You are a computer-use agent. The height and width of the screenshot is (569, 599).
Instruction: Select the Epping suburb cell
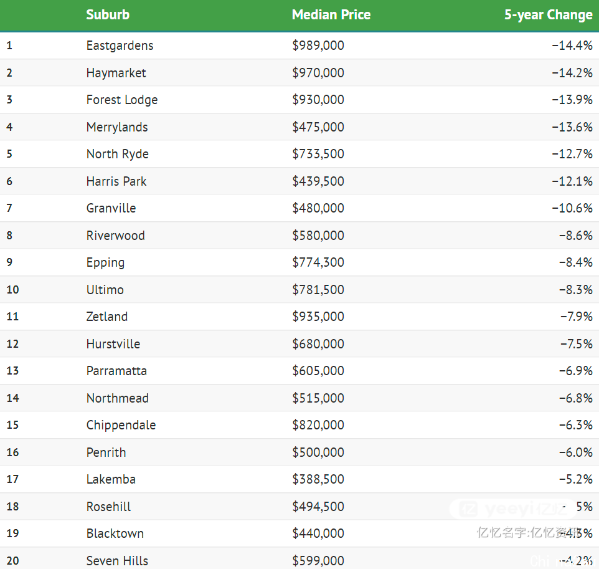[105, 263]
